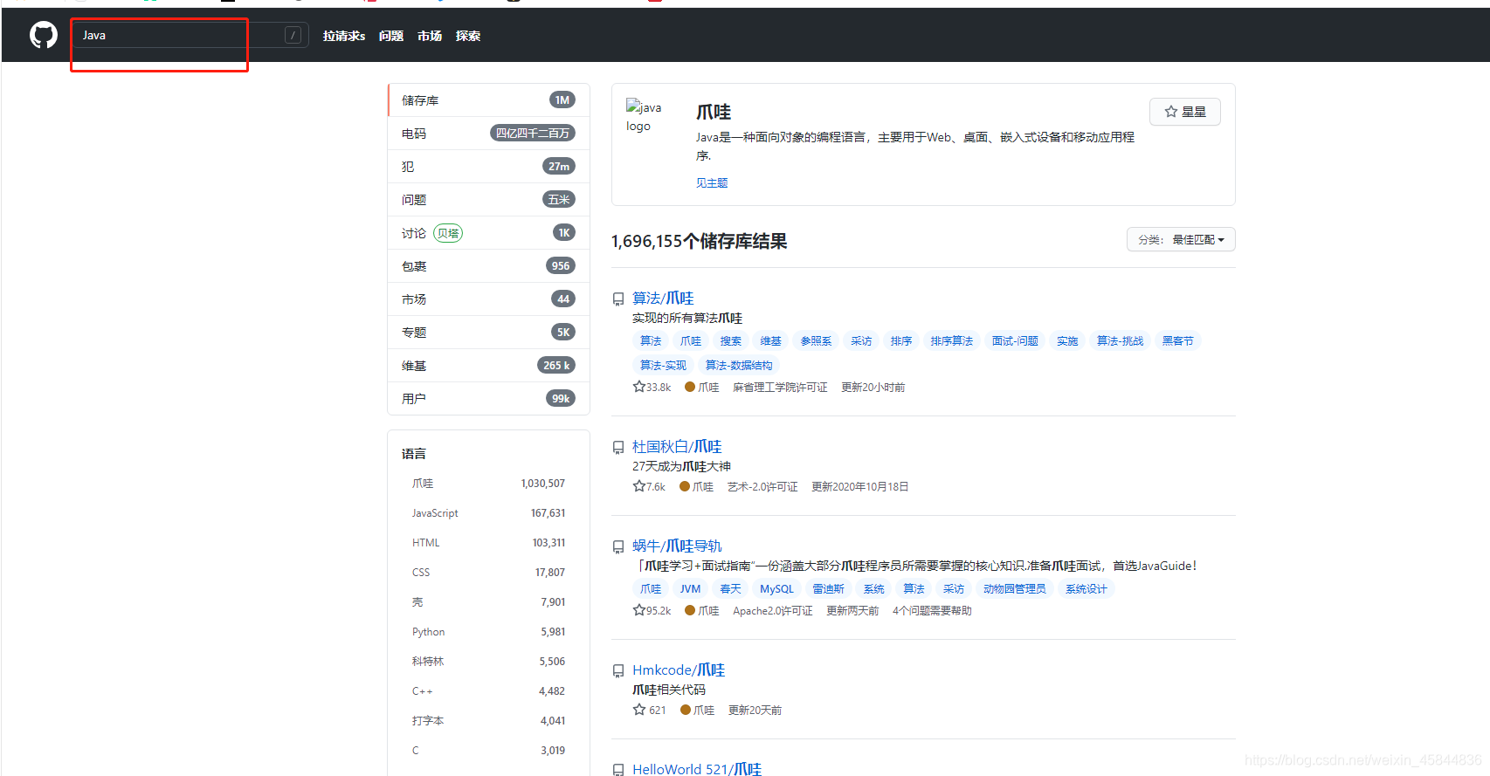Open the GitHub Octocat home logo
The height and width of the screenshot is (776, 1490).
point(44,35)
